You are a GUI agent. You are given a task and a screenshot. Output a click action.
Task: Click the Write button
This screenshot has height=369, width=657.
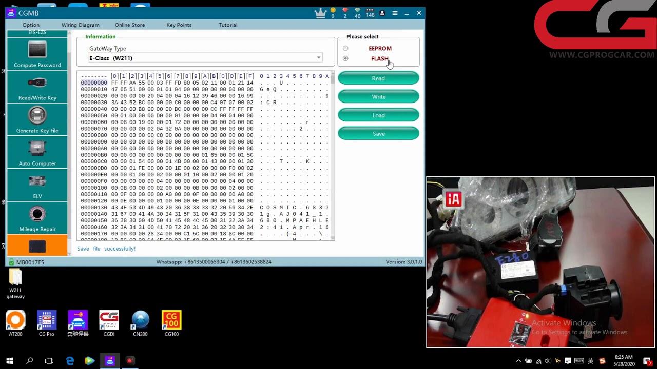point(378,97)
